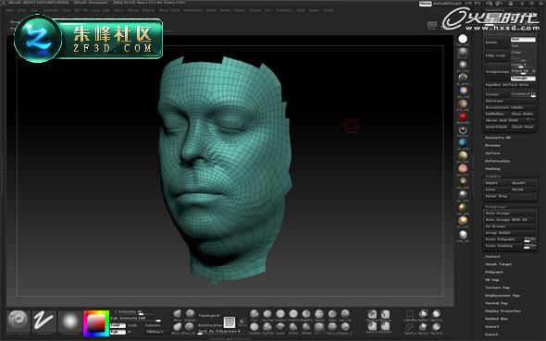
Task: Expand the Geometry HD section
Action: pos(498,138)
